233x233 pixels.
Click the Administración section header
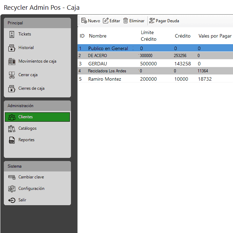37,106
